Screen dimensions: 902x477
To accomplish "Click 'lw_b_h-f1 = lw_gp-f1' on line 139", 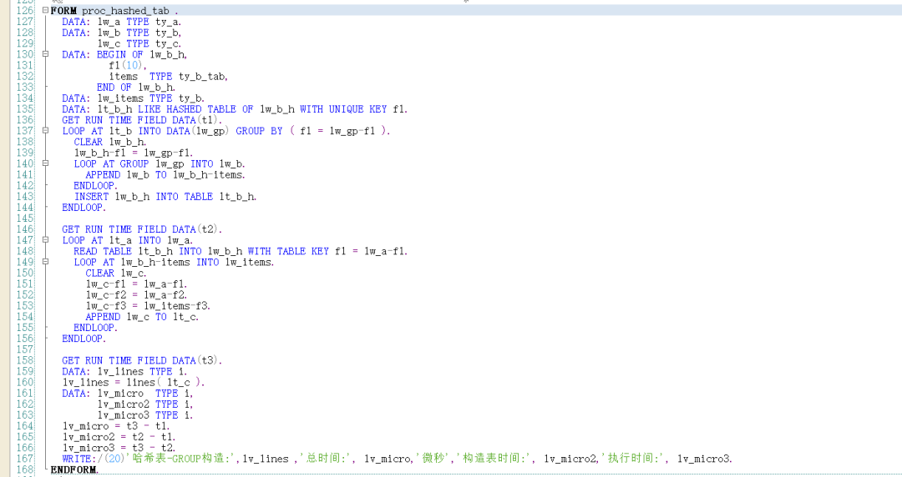I will (x=132, y=153).
